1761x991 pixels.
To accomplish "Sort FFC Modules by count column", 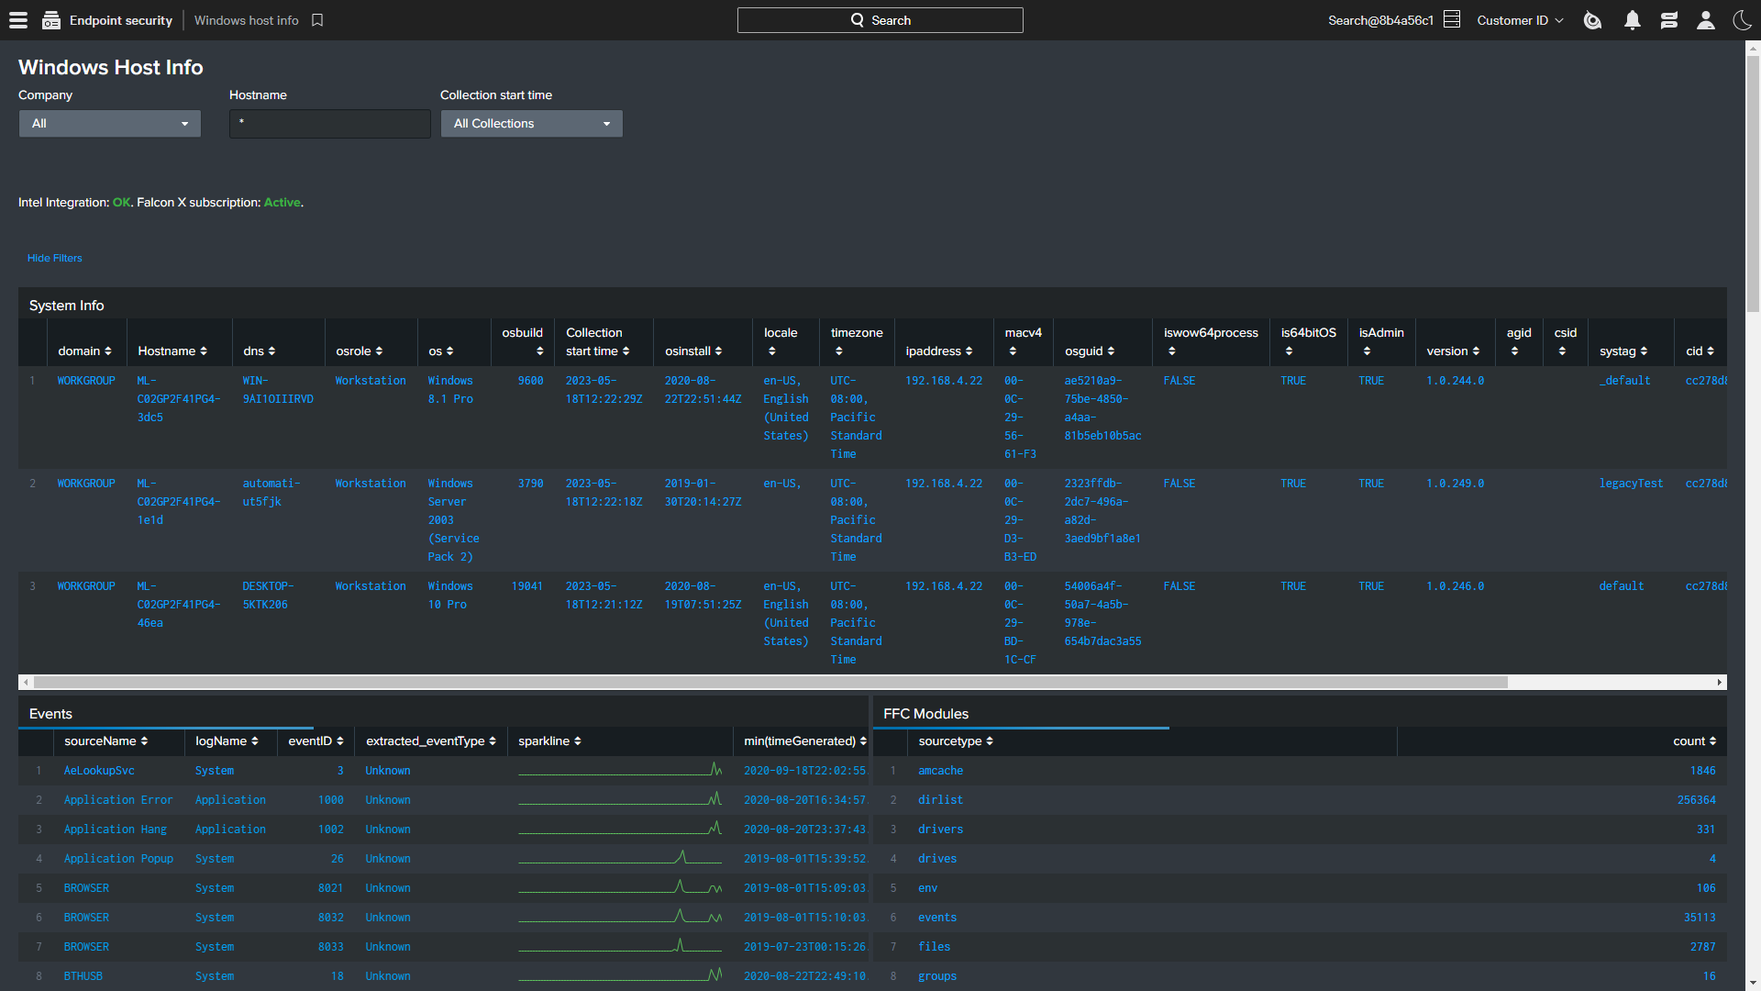I will (1694, 741).
